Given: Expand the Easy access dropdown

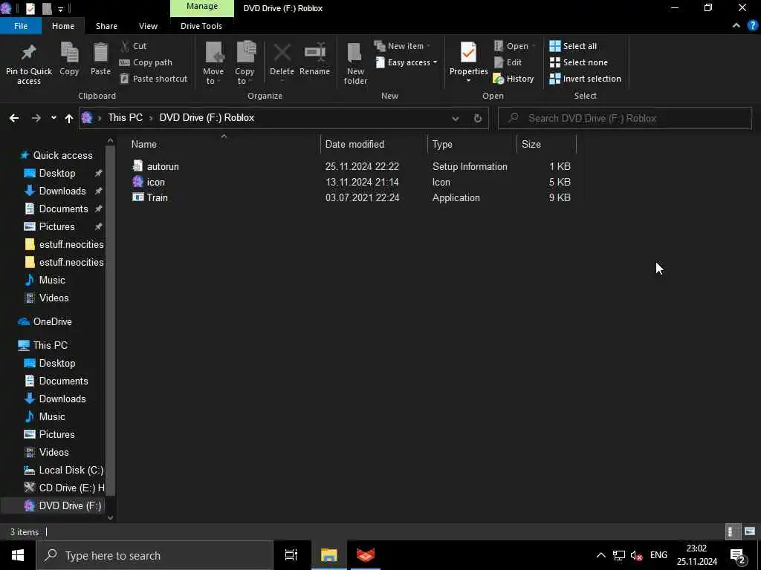Looking at the screenshot, I should point(406,62).
